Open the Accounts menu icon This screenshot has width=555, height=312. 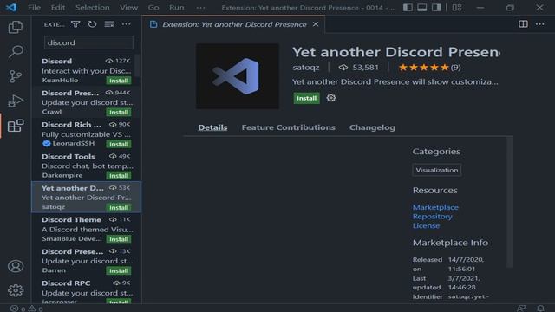point(16,266)
